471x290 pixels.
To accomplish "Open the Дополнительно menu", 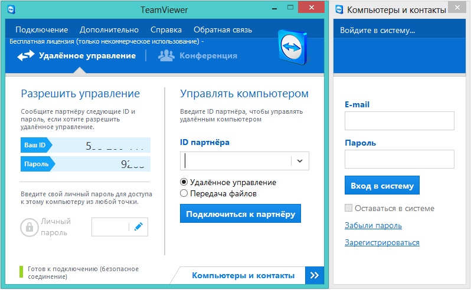I will pos(109,29).
